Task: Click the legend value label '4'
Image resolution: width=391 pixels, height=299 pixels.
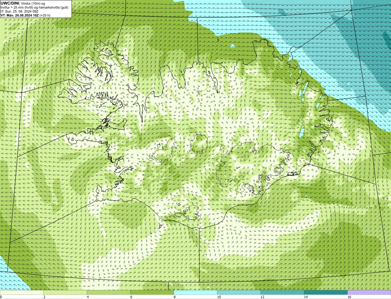Action: 88,297
